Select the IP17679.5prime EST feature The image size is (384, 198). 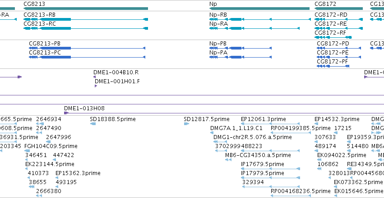[x=271, y=169]
